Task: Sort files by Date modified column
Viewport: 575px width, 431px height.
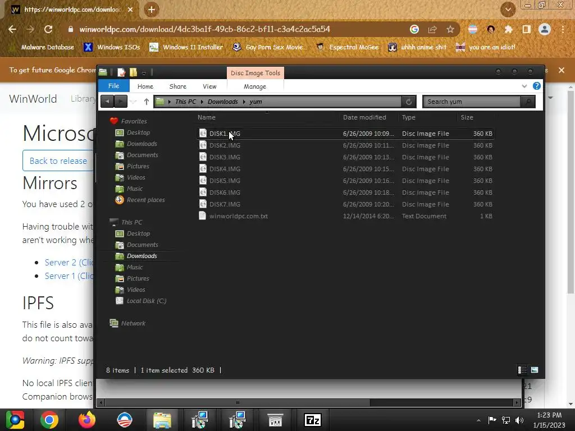Action: tap(364, 117)
